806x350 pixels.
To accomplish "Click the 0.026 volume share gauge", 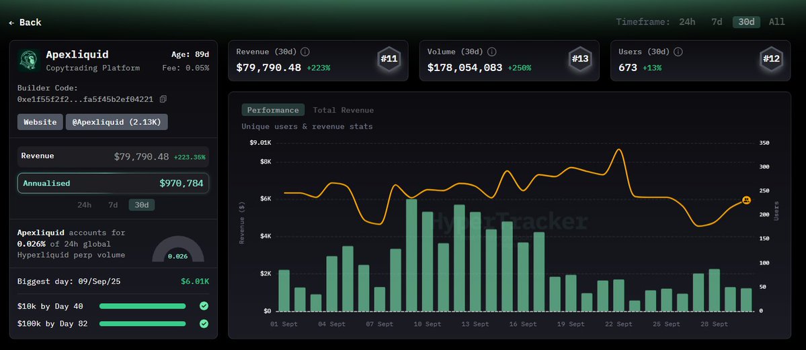I will pos(178,249).
